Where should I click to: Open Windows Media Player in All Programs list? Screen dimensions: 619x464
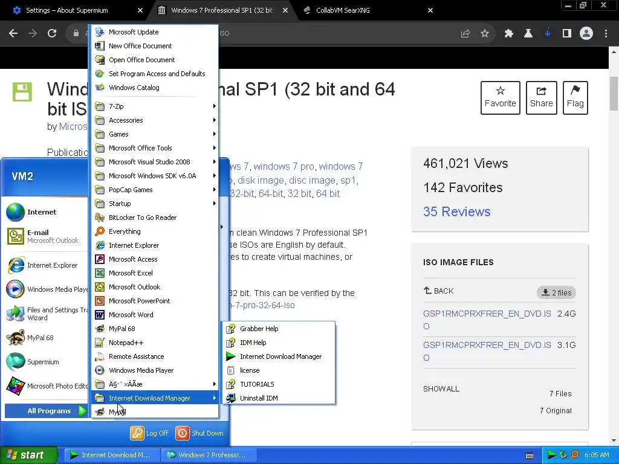pos(155,370)
